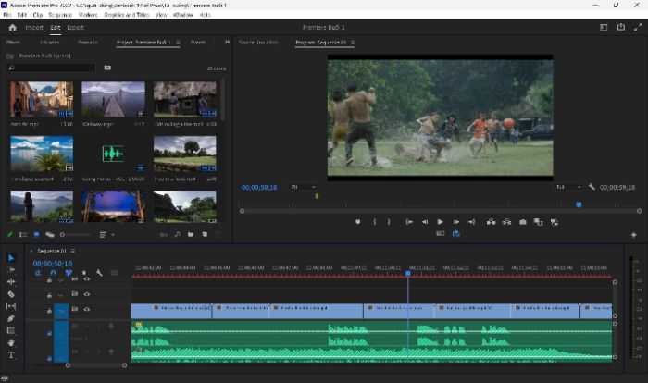Click the Quick Export share icon
The image size is (648, 383).
point(621,27)
